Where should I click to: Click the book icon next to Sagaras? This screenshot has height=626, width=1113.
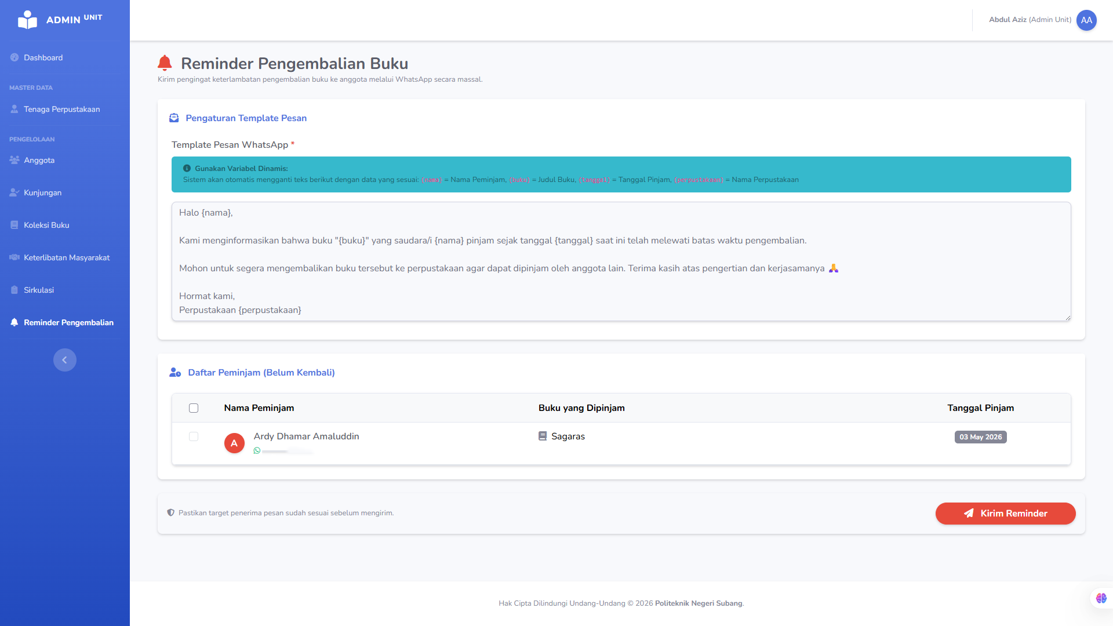click(543, 436)
